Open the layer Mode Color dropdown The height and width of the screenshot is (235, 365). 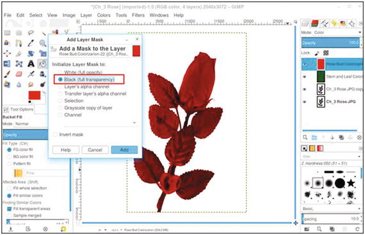(x=332, y=33)
